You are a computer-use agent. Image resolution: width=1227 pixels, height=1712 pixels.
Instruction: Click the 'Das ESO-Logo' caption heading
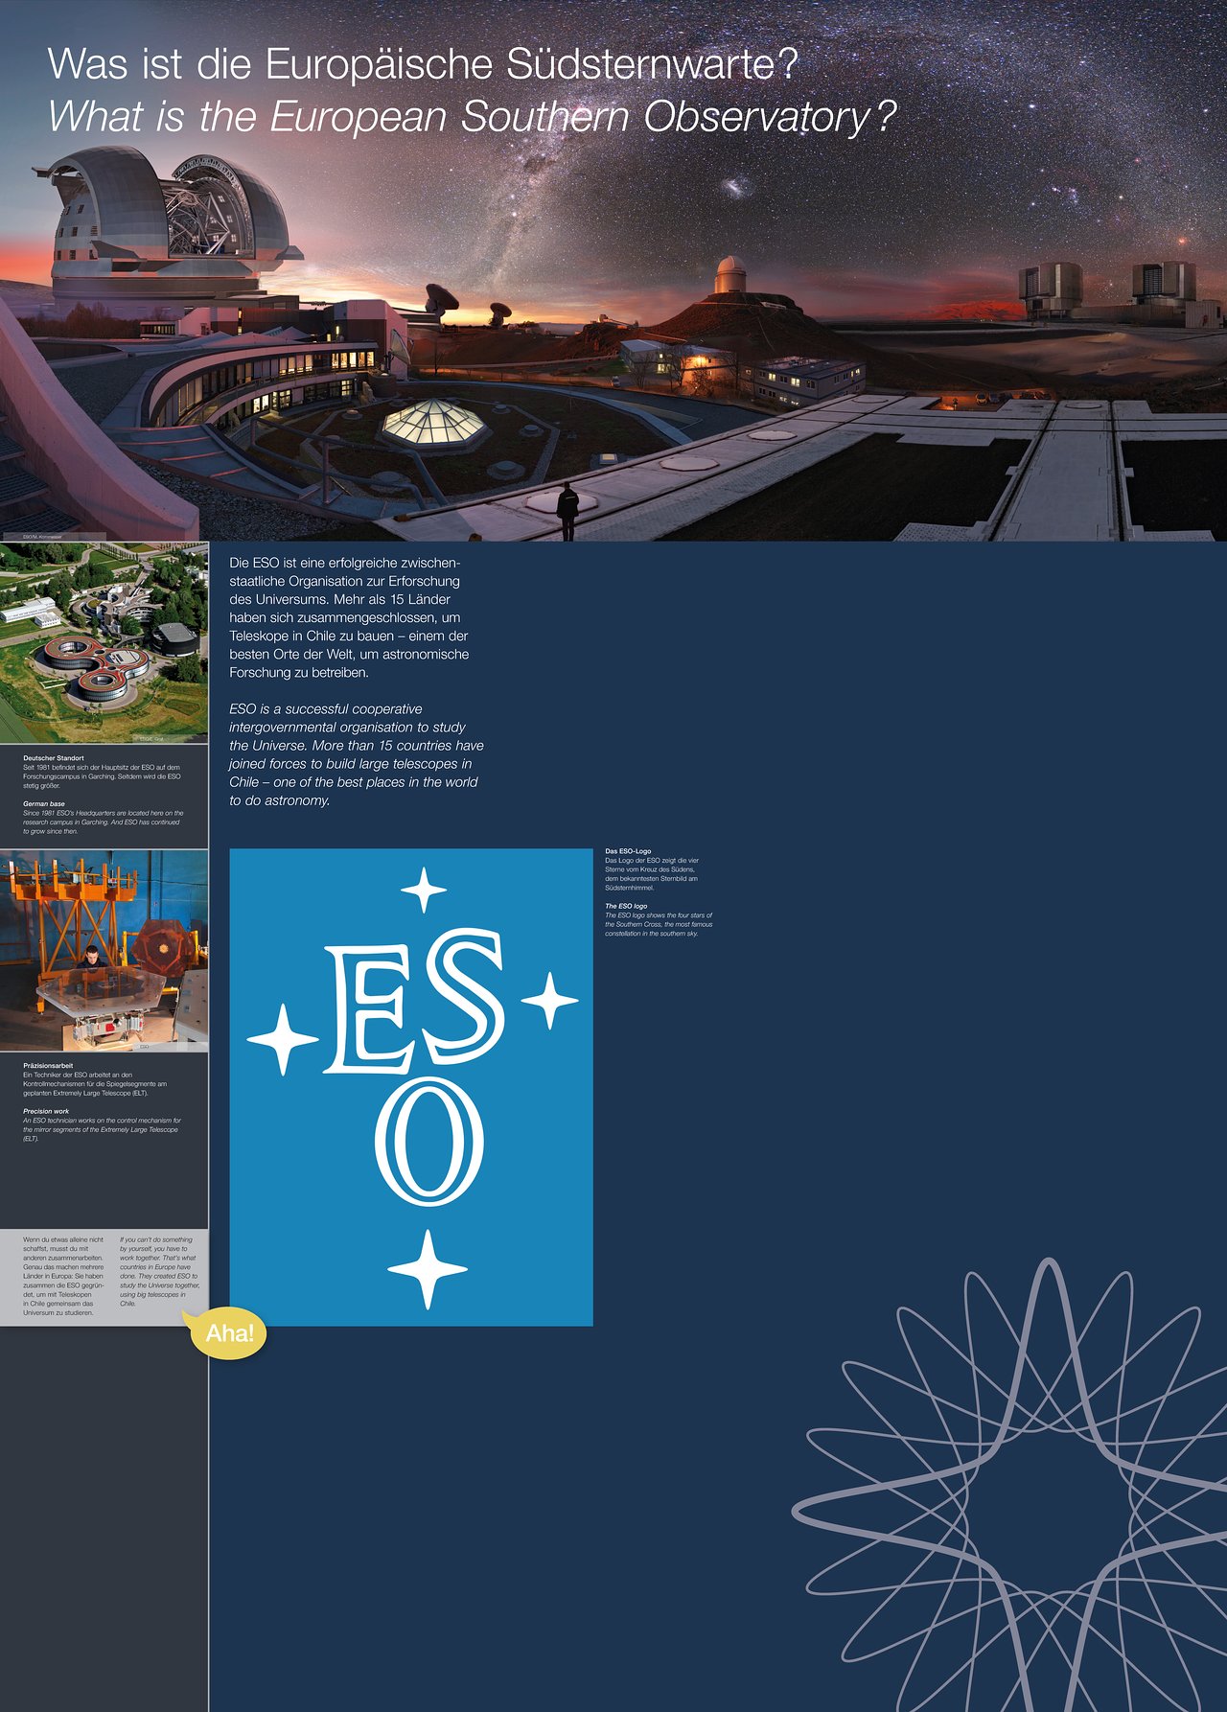[x=628, y=851]
